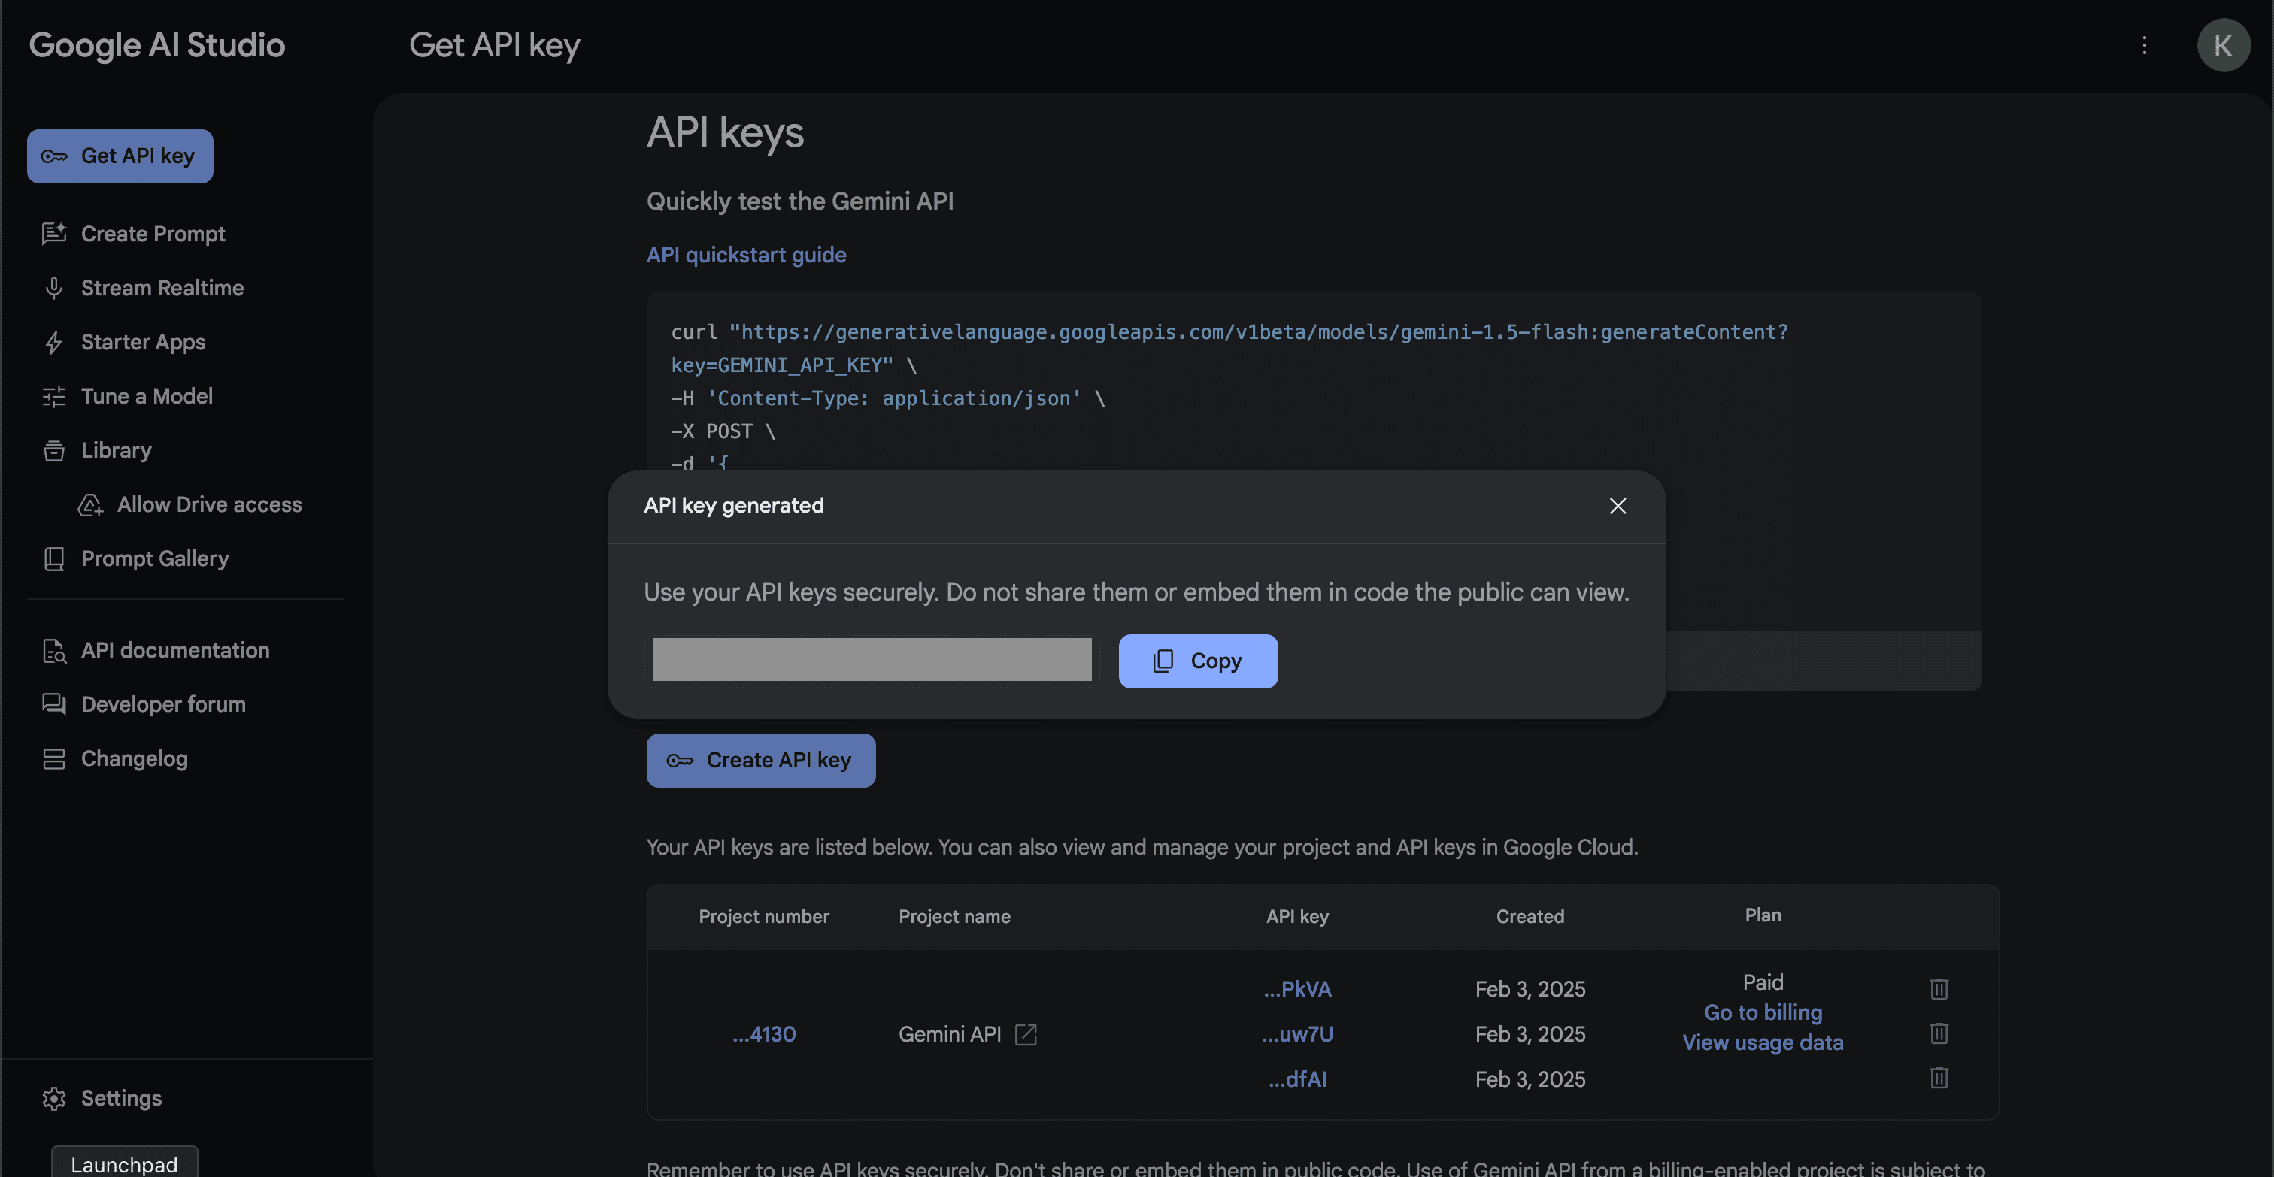
Task: Delete the ...PkVA API key via trash icon
Action: point(1939,988)
